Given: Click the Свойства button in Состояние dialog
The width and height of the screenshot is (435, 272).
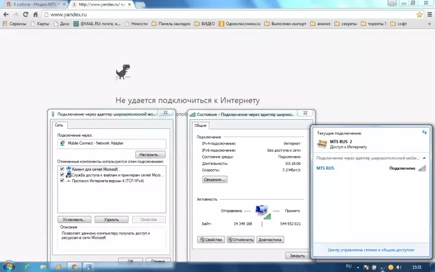Looking at the screenshot, I should pos(211,239).
